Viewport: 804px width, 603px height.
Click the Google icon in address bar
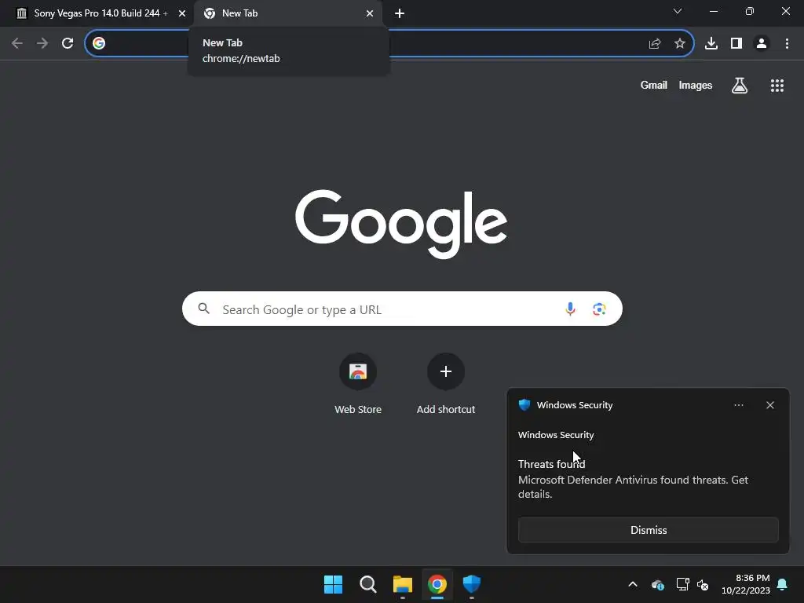[x=99, y=44]
